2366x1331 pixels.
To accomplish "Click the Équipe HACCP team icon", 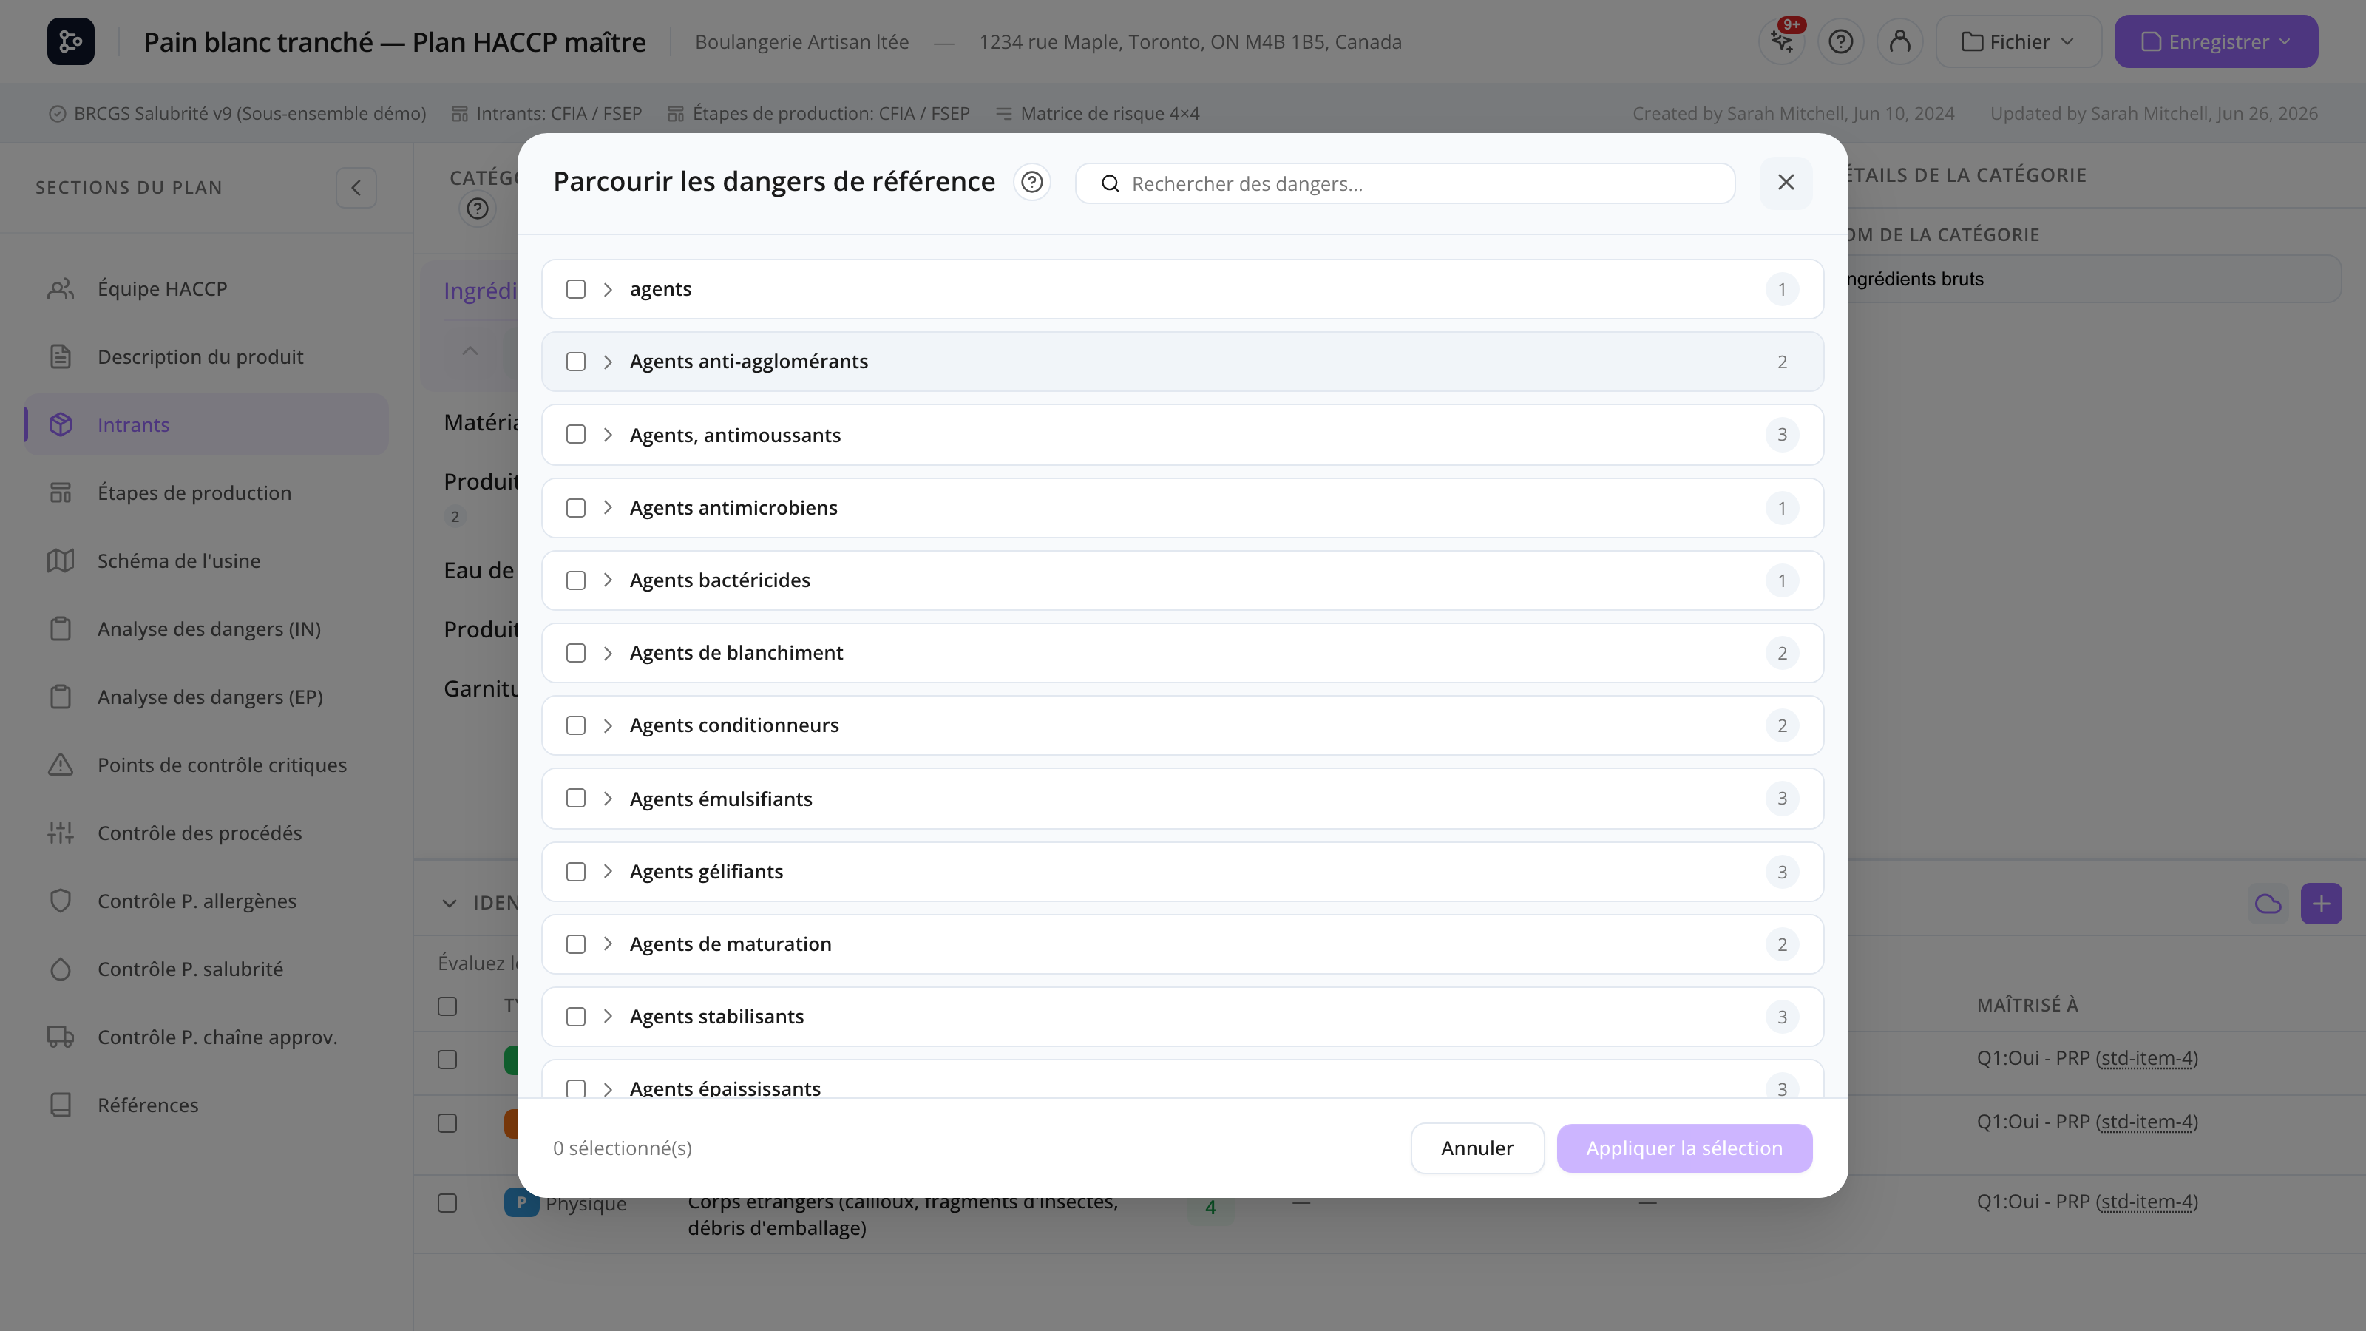I will [61, 288].
